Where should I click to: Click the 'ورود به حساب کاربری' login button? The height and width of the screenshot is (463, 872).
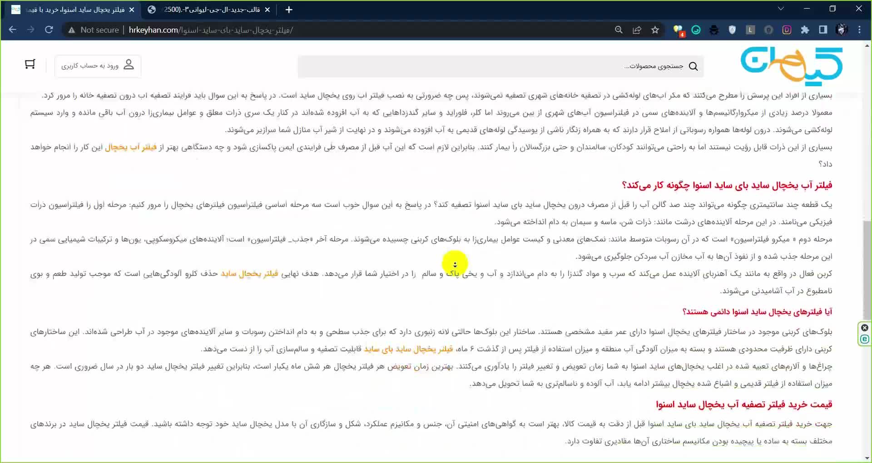(x=98, y=66)
